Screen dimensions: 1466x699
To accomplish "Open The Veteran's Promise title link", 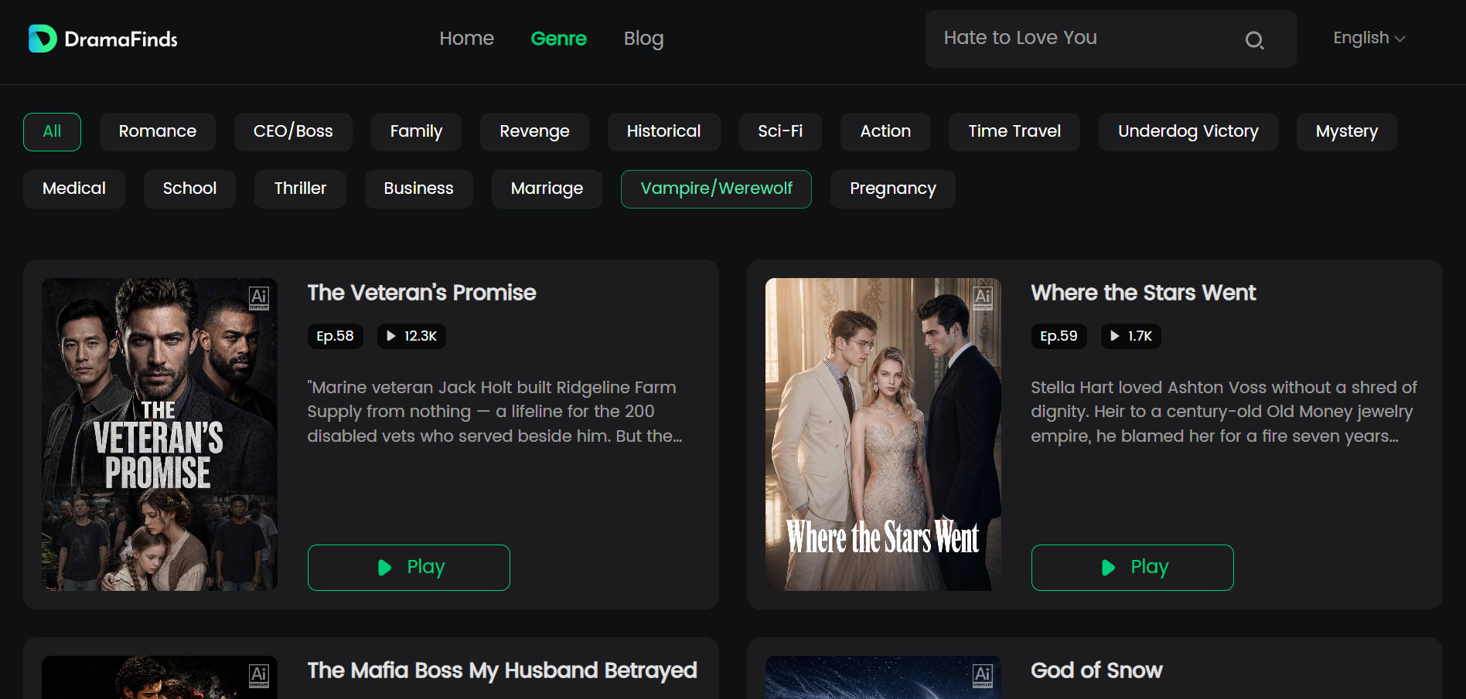I will coord(421,293).
